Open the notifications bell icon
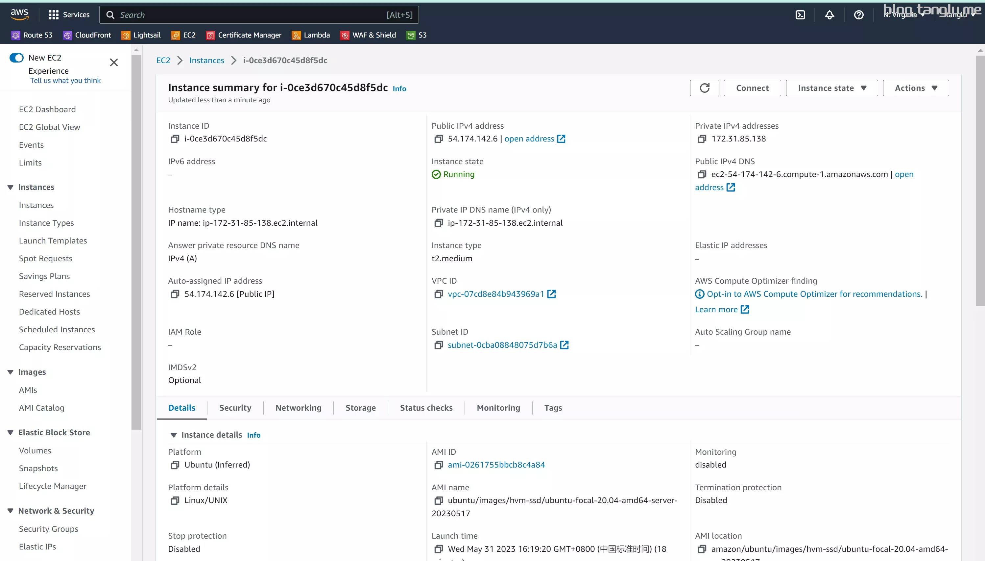 click(829, 14)
